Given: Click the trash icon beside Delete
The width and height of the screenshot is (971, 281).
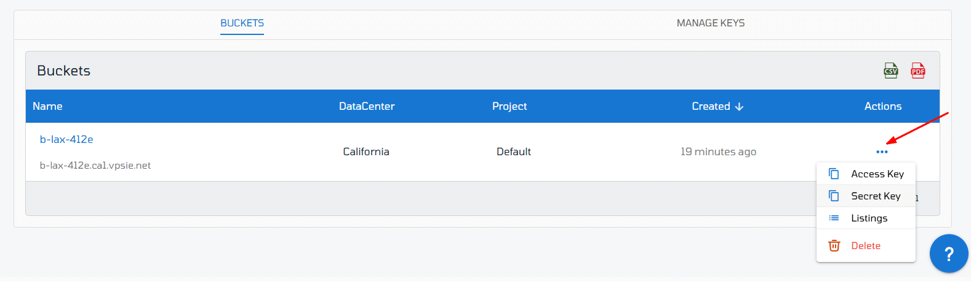Looking at the screenshot, I should pyautogui.click(x=834, y=245).
